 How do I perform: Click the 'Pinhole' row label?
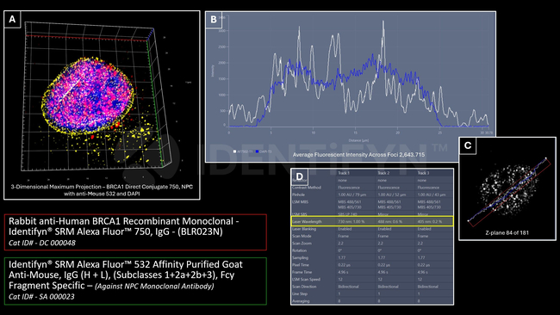299,195
